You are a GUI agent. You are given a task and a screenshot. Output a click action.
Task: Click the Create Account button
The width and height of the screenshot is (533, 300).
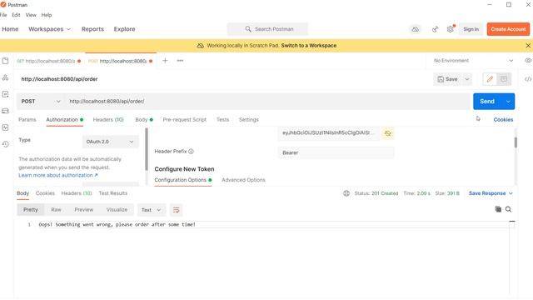[508, 29]
